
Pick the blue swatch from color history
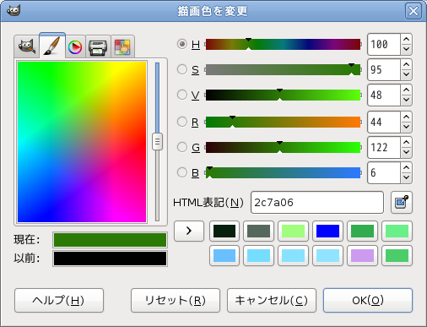[x=327, y=231]
